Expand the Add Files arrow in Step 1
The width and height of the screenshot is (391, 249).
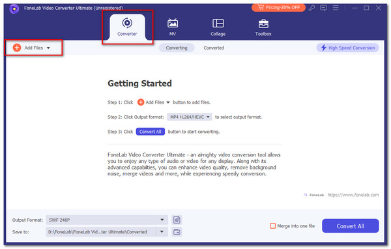(x=168, y=102)
